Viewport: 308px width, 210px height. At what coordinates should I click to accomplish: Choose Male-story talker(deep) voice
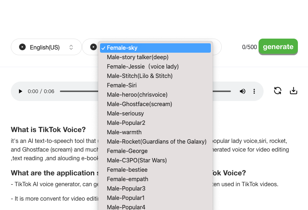(138, 57)
